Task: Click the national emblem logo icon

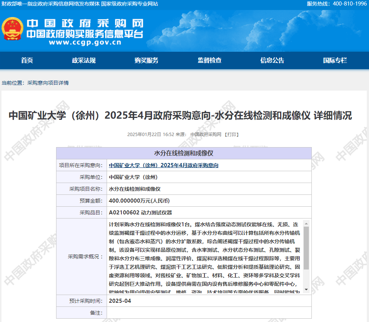Action: 12,28
